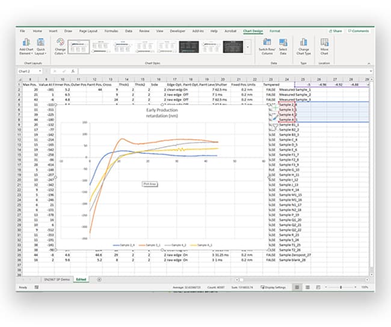
Task: Click the 100% zoom level
Action: pyautogui.click(x=365, y=287)
